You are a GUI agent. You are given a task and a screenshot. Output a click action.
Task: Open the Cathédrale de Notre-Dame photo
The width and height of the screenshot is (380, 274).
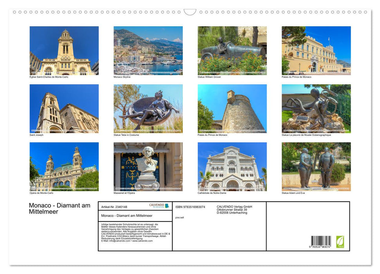[x=232, y=167]
